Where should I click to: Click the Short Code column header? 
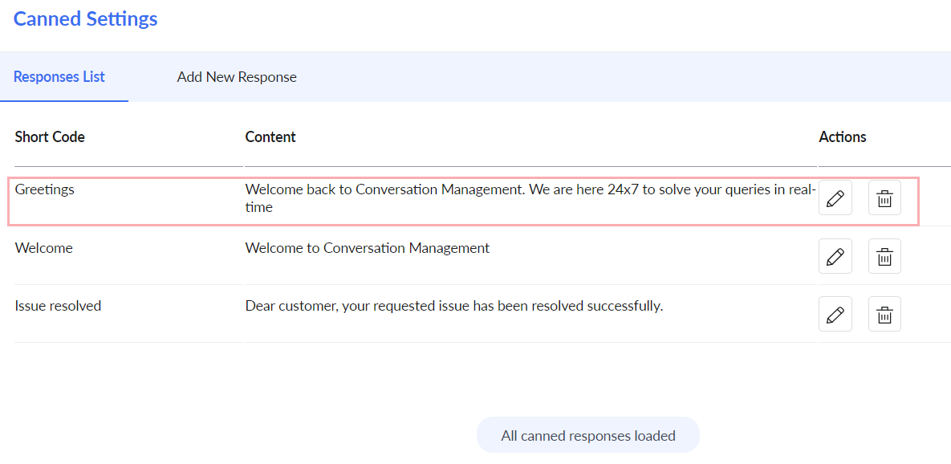coord(50,137)
